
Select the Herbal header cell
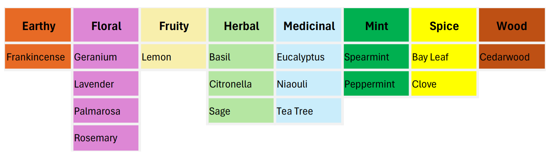coord(241,26)
